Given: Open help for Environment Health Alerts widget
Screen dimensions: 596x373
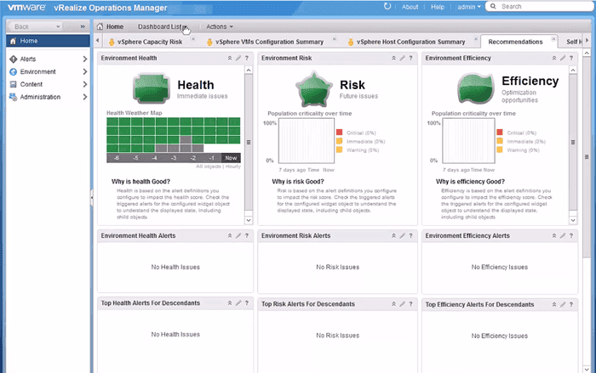Looking at the screenshot, I should point(247,235).
